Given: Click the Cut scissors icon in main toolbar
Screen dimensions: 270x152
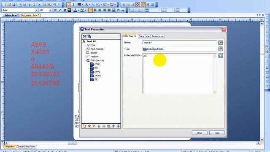Looking at the screenshot, I should [x=39, y=5].
